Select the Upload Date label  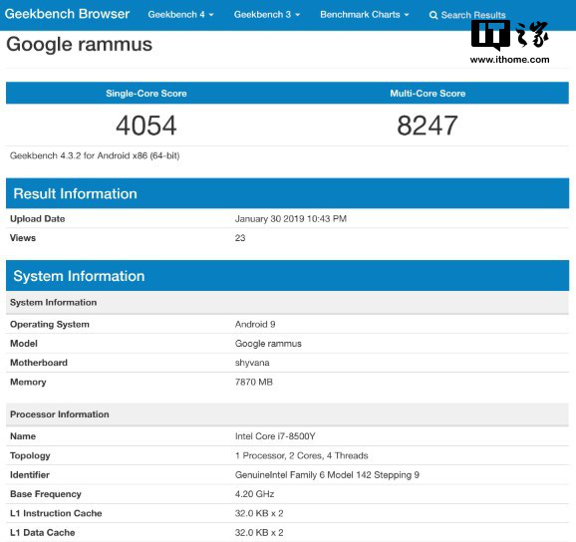click(38, 219)
